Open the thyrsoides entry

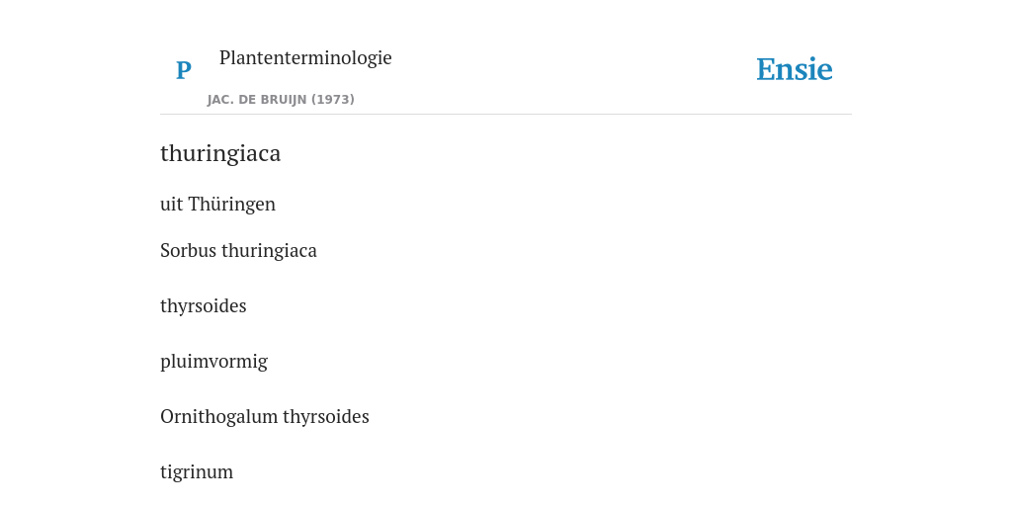pyautogui.click(x=204, y=306)
